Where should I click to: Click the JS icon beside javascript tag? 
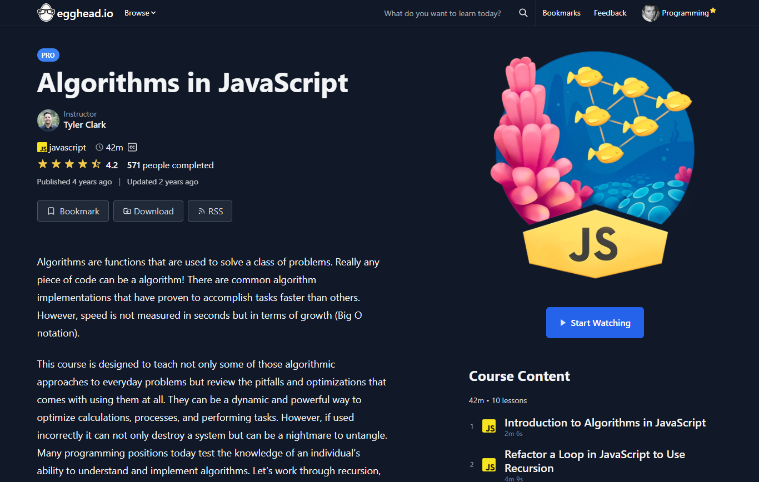pyautogui.click(x=42, y=147)
